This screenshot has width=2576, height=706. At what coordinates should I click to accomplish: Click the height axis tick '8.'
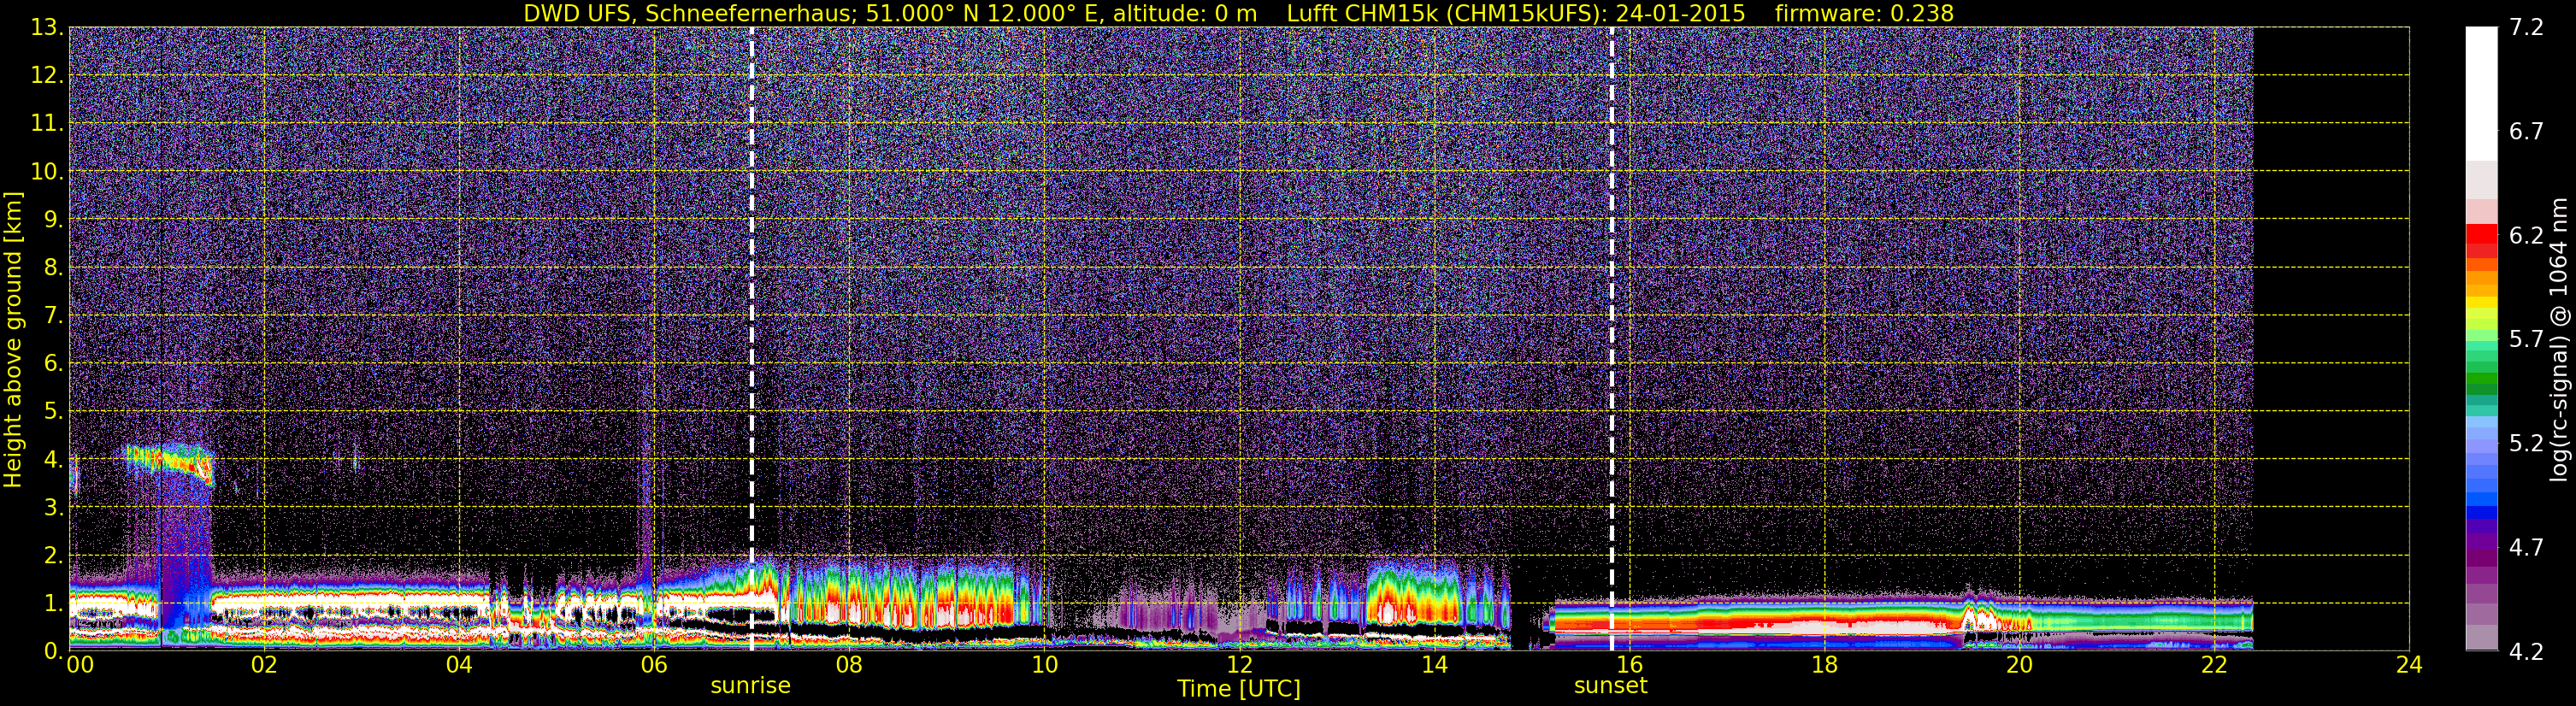coord(52,268)
